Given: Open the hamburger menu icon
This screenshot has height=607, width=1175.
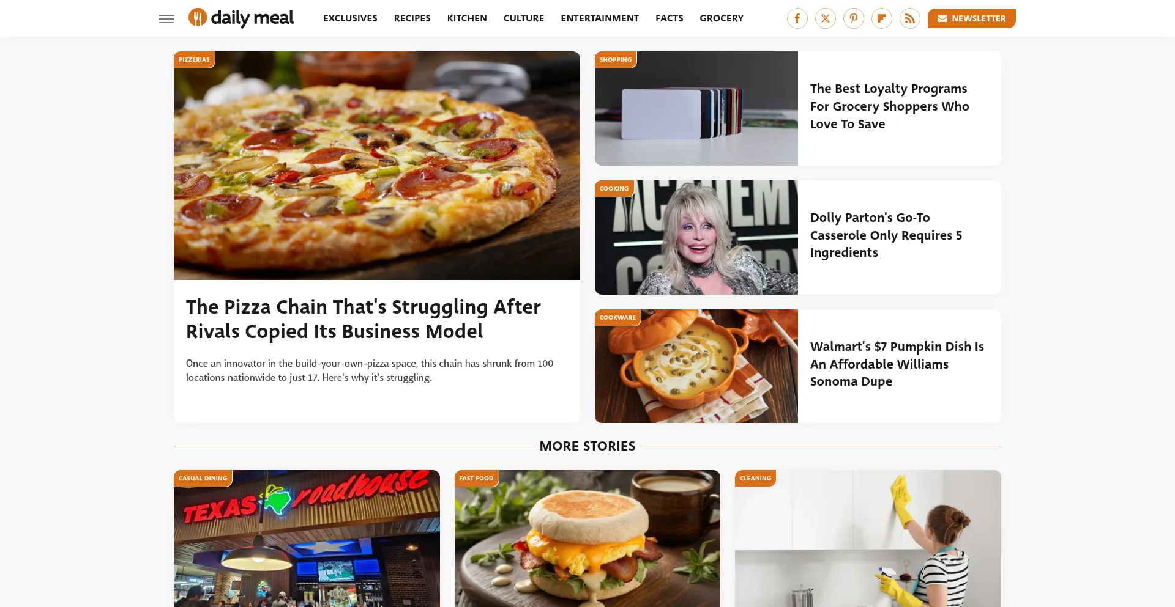Looking at the screenshot, I should pyautogui.click(x=166, y=19).
